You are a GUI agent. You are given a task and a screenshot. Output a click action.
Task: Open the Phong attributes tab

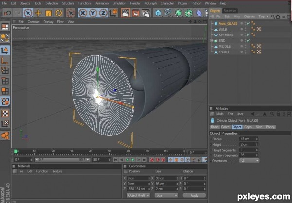coord(271,127)
